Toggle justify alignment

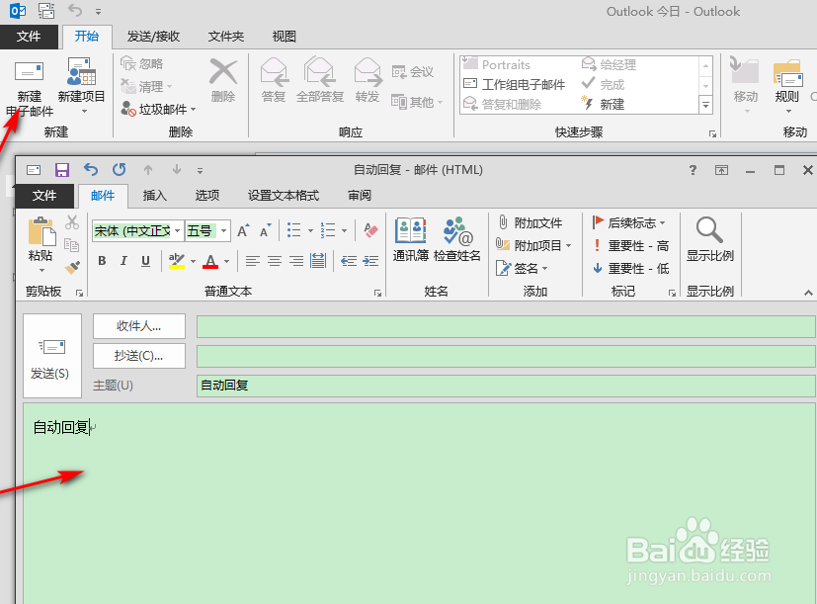(318, 260)
